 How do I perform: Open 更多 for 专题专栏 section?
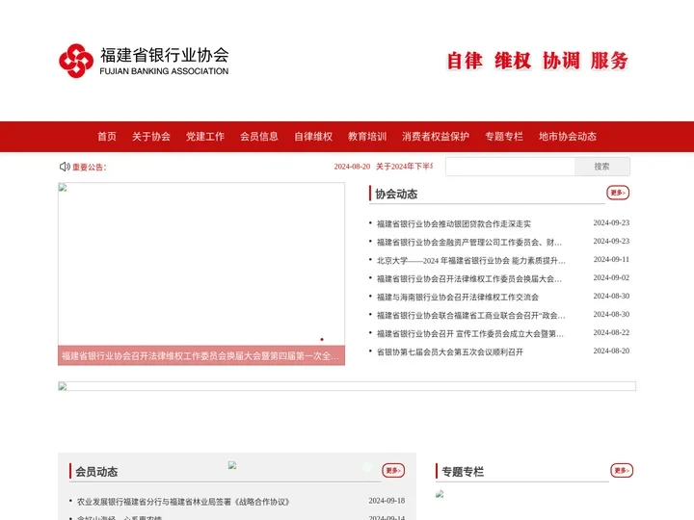point(622,471)
